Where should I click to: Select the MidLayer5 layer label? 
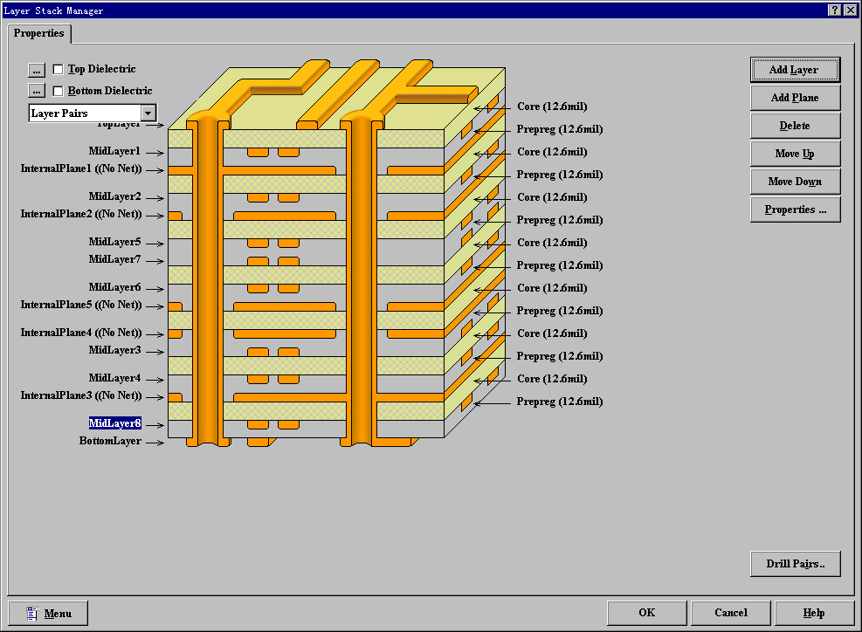[x=114, y=243]
